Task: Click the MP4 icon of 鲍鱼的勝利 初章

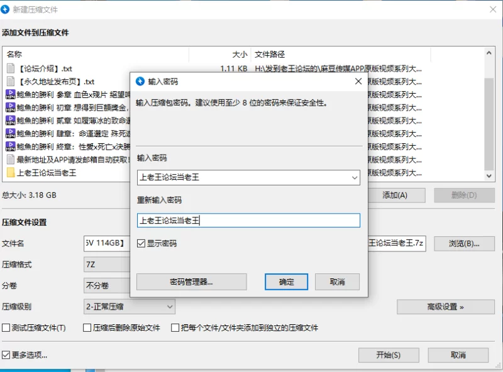Action: click(10, 107)
